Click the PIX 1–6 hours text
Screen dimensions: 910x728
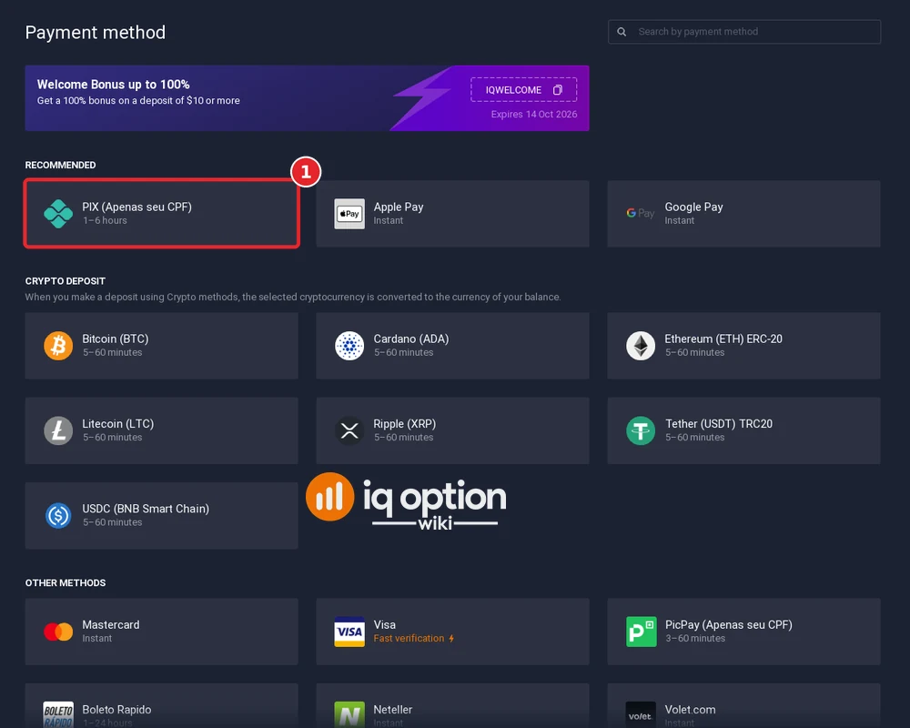coord(105,220)
